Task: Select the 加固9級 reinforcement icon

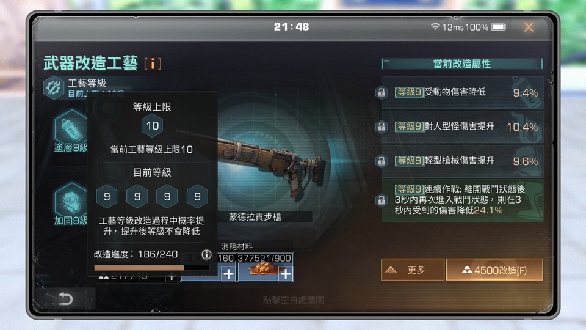Action: click(x=71, y=200)
